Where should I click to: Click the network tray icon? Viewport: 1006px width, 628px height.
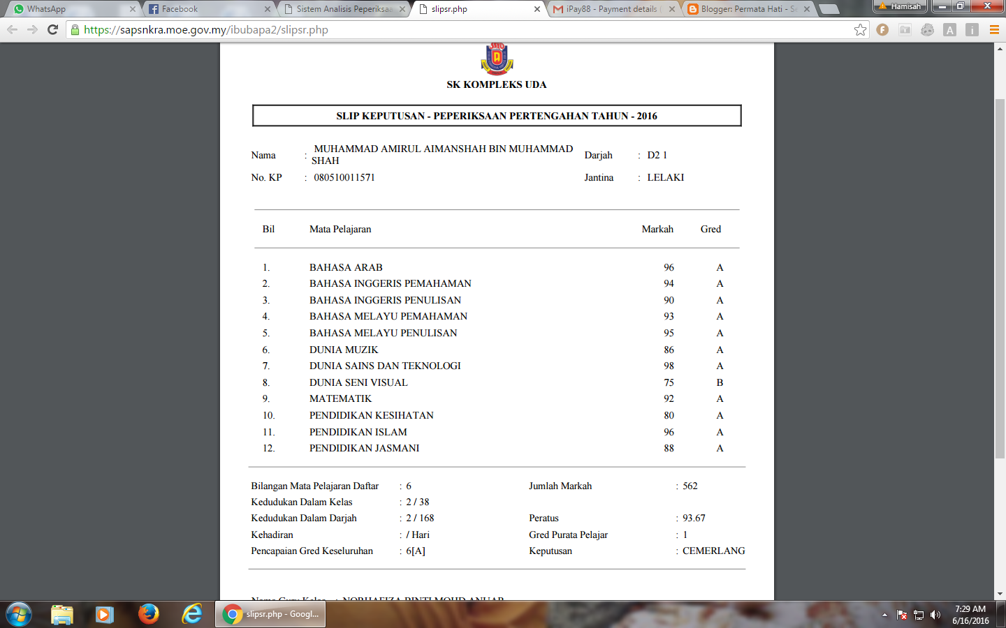tap(919, 615)
